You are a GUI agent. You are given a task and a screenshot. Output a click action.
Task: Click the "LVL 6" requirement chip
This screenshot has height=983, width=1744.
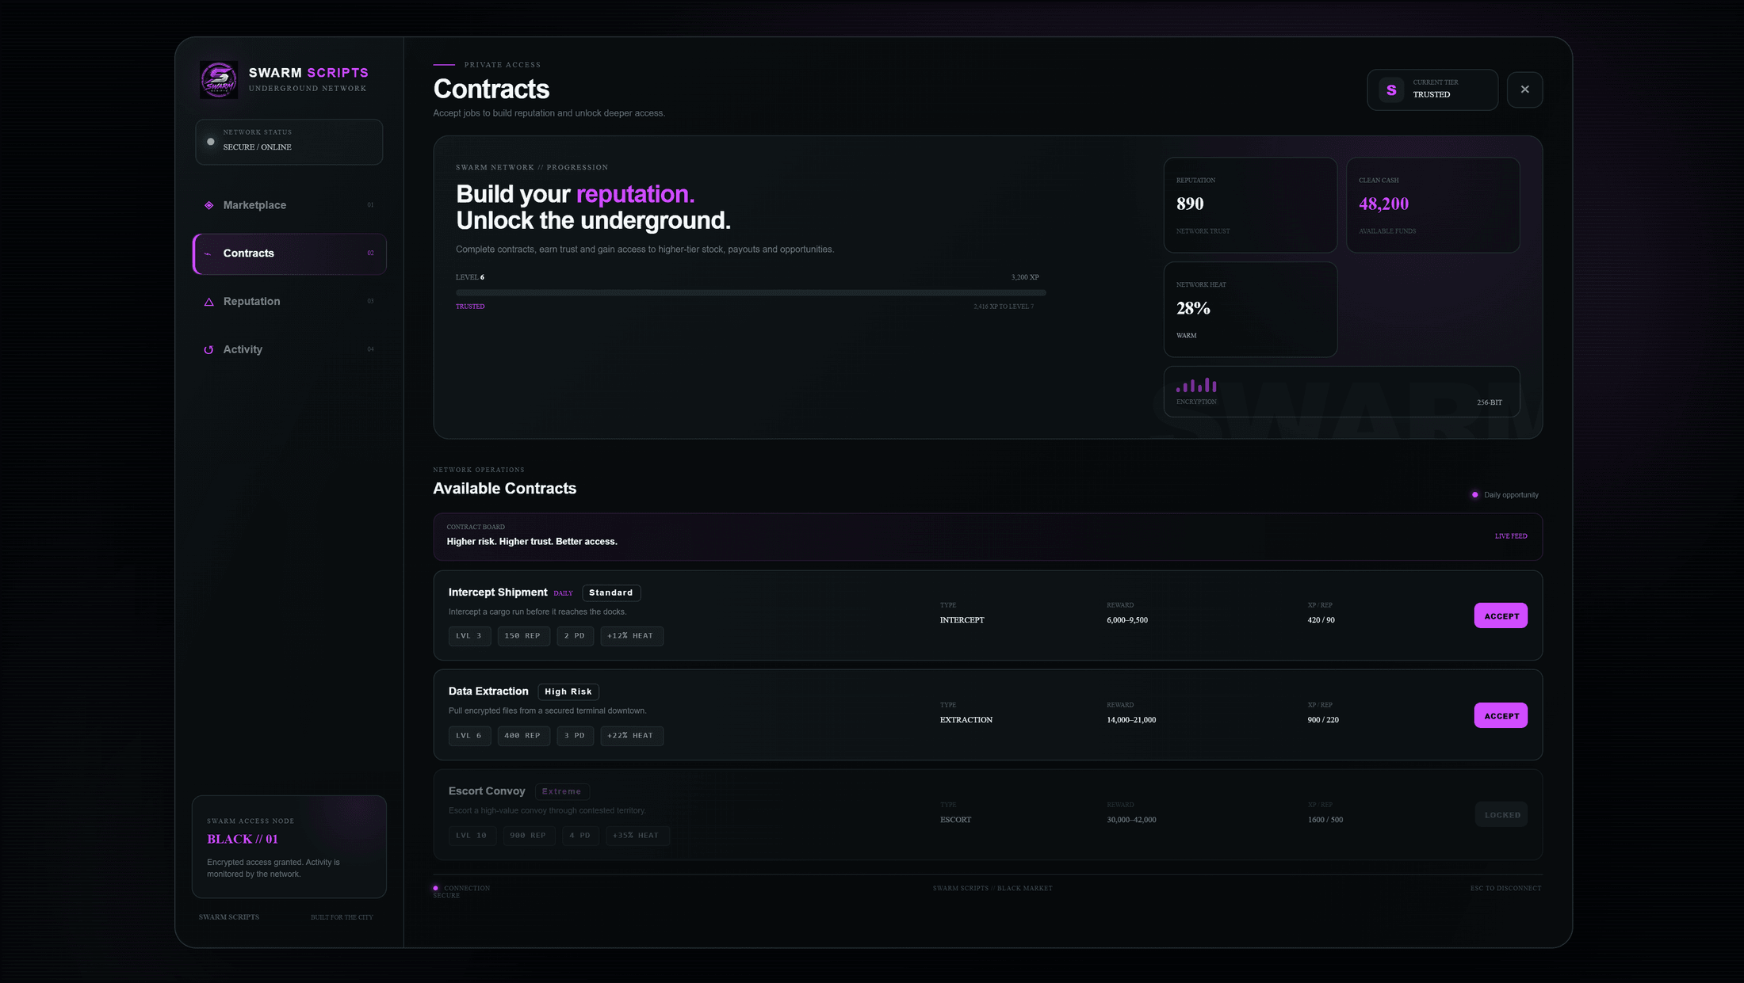[469, 736]
